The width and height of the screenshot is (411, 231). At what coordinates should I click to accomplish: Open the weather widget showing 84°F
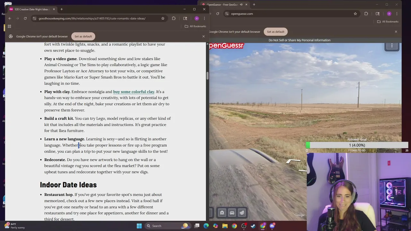pos(15,226)
